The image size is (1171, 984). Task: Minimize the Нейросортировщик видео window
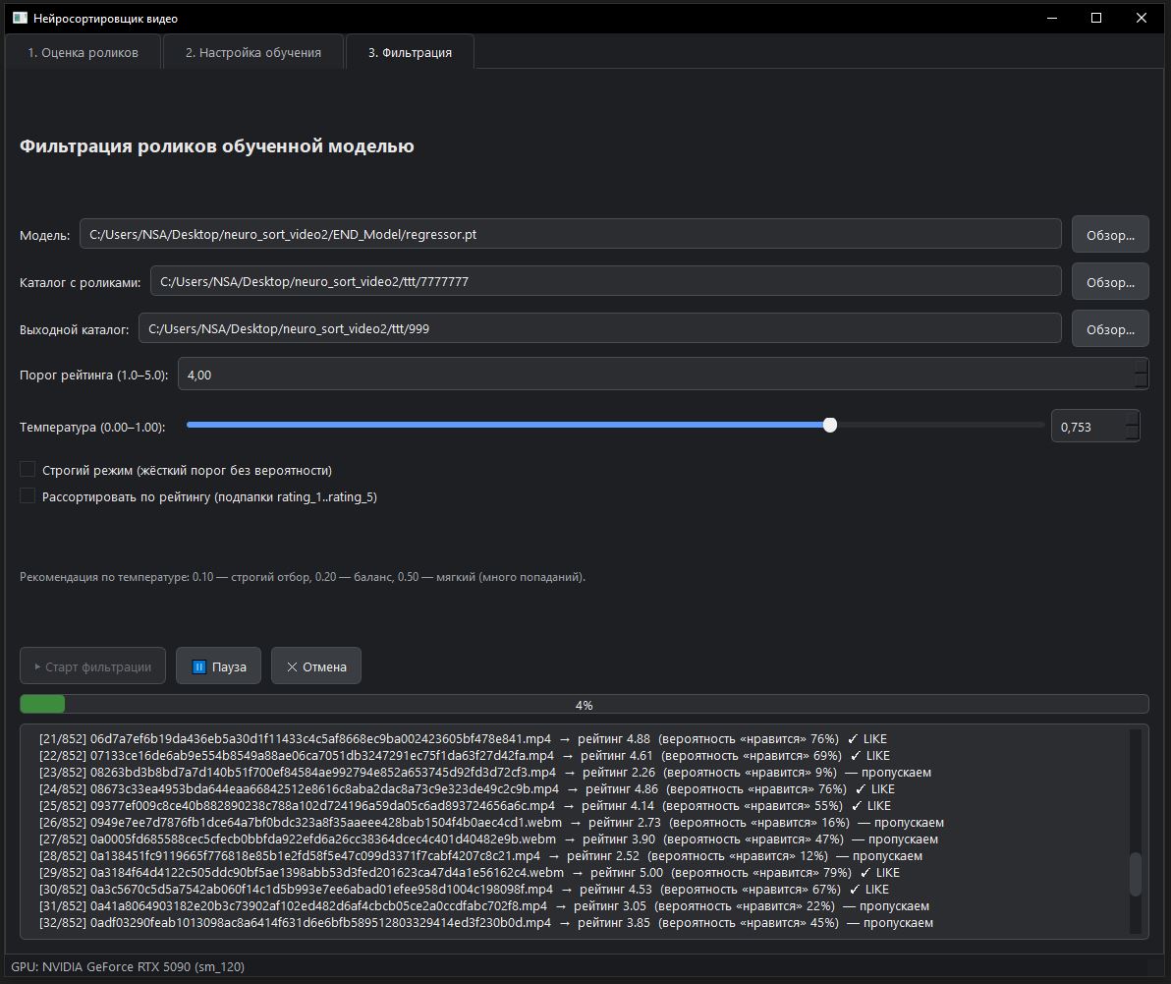(1052, 18)
